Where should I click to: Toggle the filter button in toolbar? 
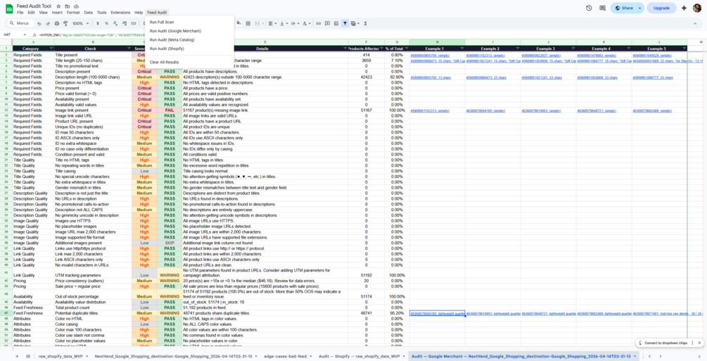pyautogui.click(x=345, y=23)
